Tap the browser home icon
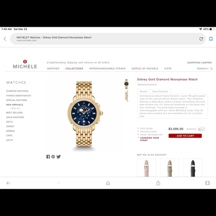Viewport: 216px width, 216px height. coord(108,183)
